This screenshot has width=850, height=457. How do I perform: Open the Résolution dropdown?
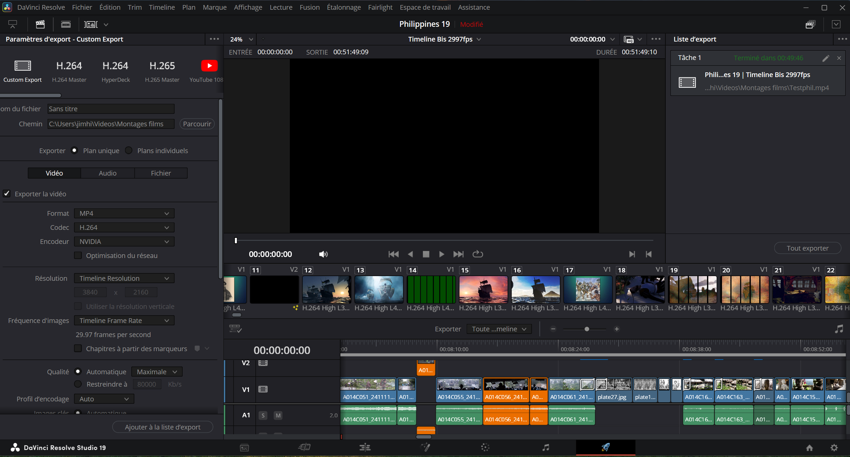124,278
